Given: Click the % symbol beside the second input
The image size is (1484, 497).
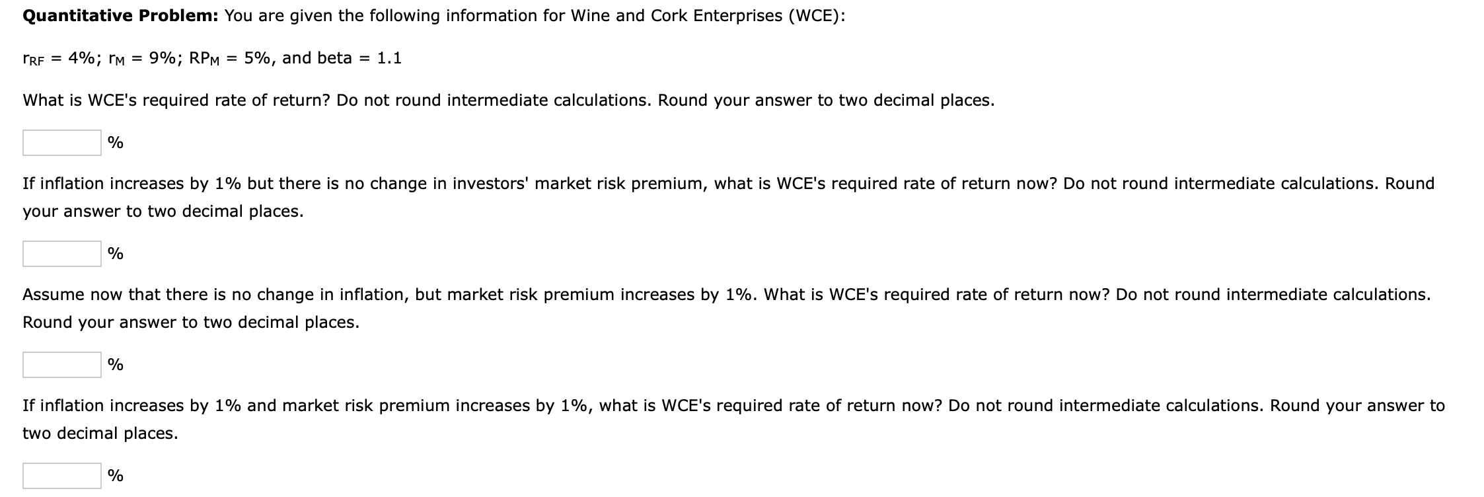Looking at the screenshot, I should click(114, 253).
